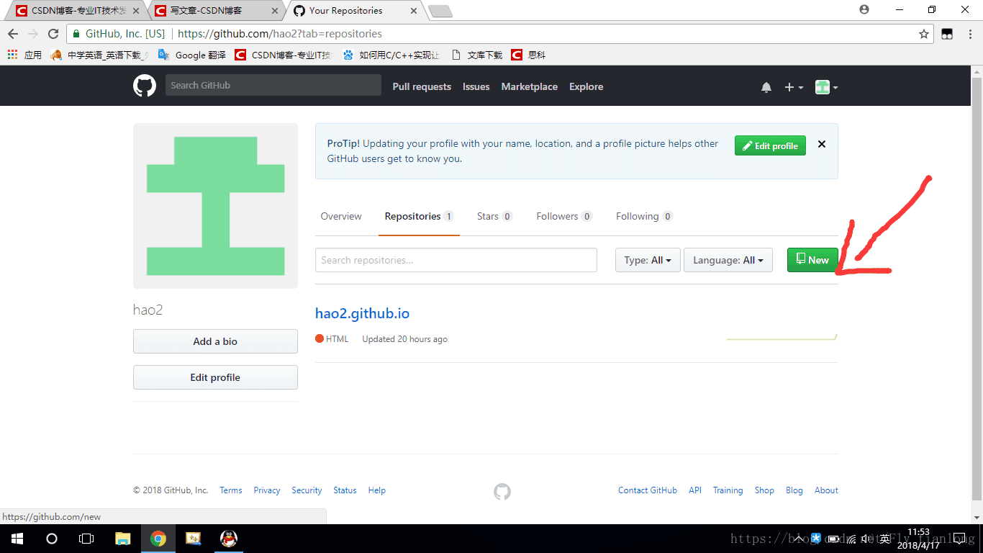Open the Blog footer link
The image size is (983, 553).
[x=794, y=490]
